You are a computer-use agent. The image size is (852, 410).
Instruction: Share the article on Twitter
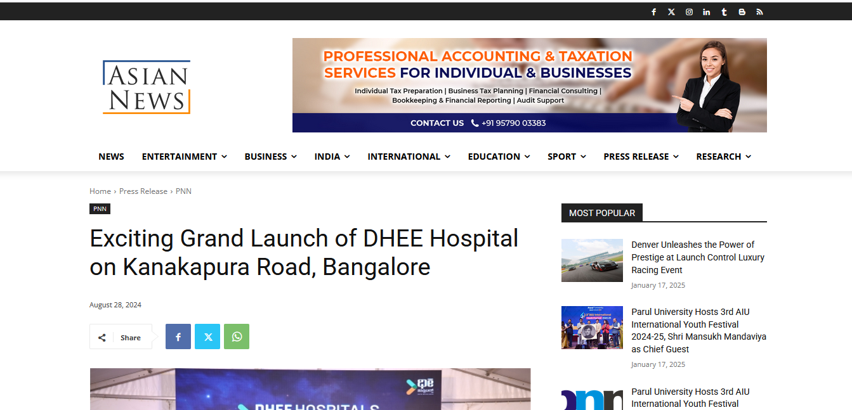coord(207,336)
